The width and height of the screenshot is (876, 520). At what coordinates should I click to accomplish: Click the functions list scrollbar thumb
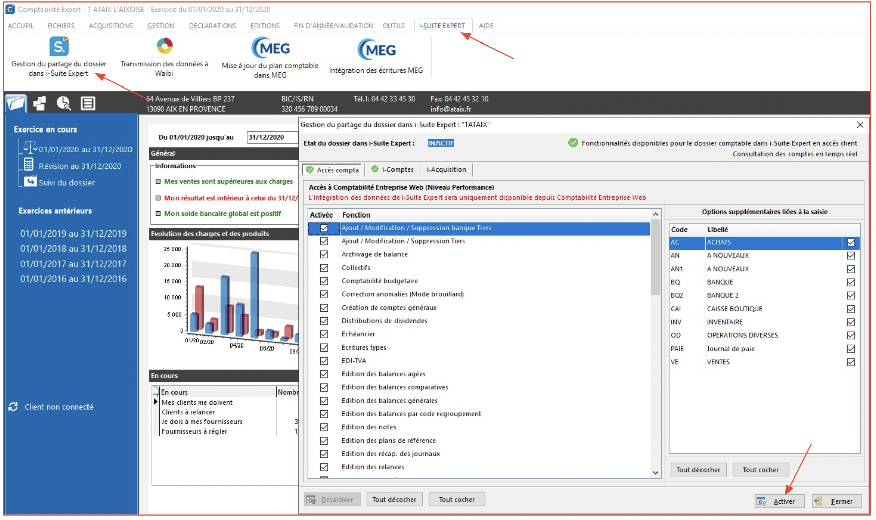(655, 258)
